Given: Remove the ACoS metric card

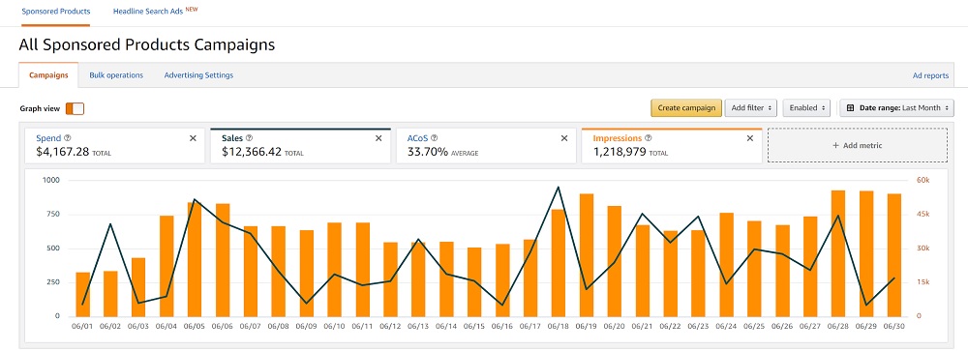Looking at the screenshot, I should pos(563,138).
